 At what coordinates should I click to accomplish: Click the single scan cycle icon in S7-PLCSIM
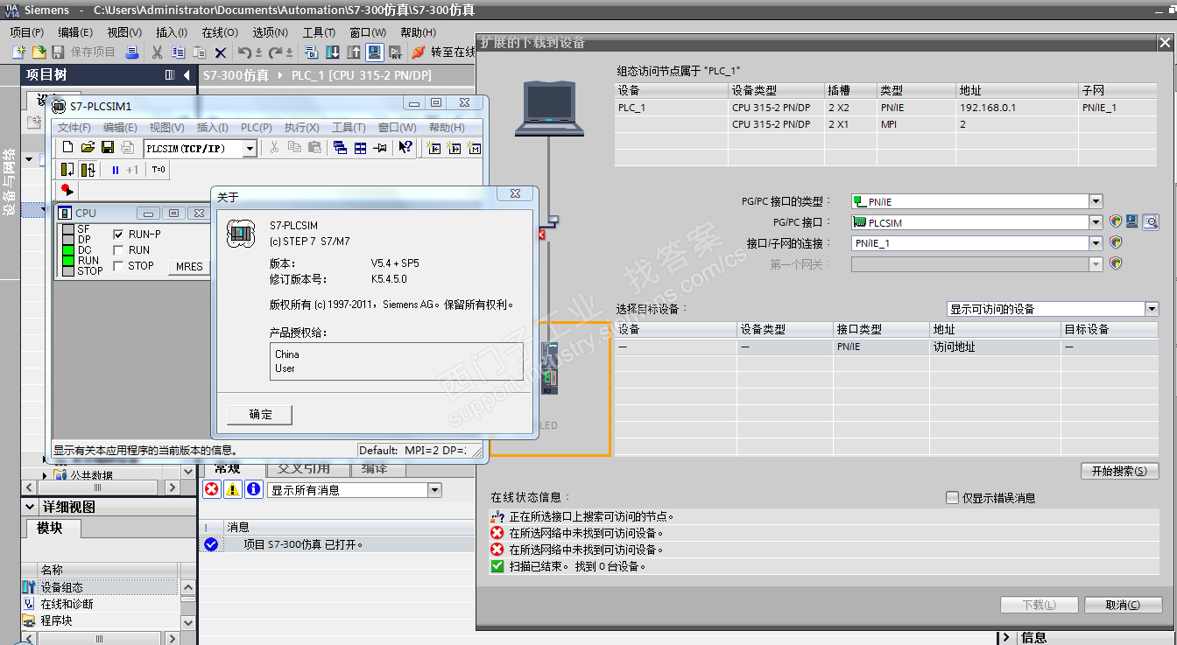(x=67, y=170)
